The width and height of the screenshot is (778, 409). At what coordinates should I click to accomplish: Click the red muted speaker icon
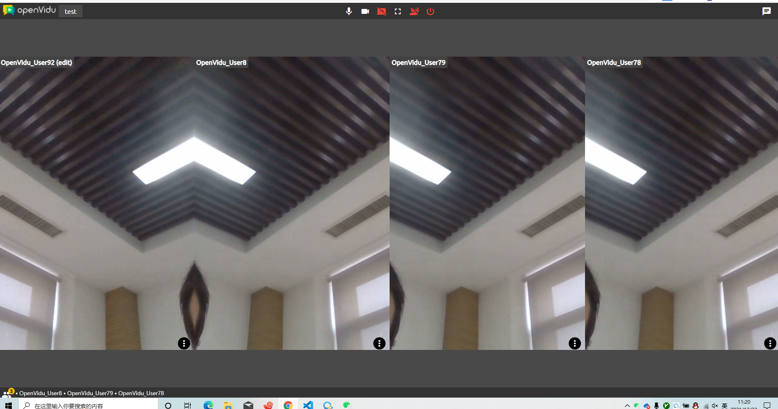pyautogui.click(x=414, y=11)
